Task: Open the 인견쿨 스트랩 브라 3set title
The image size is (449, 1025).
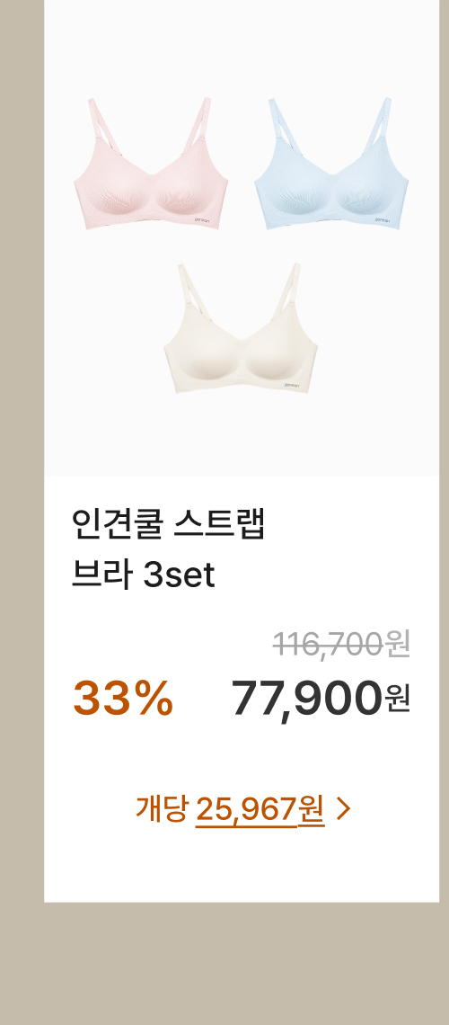Action: tap(169, 549)
